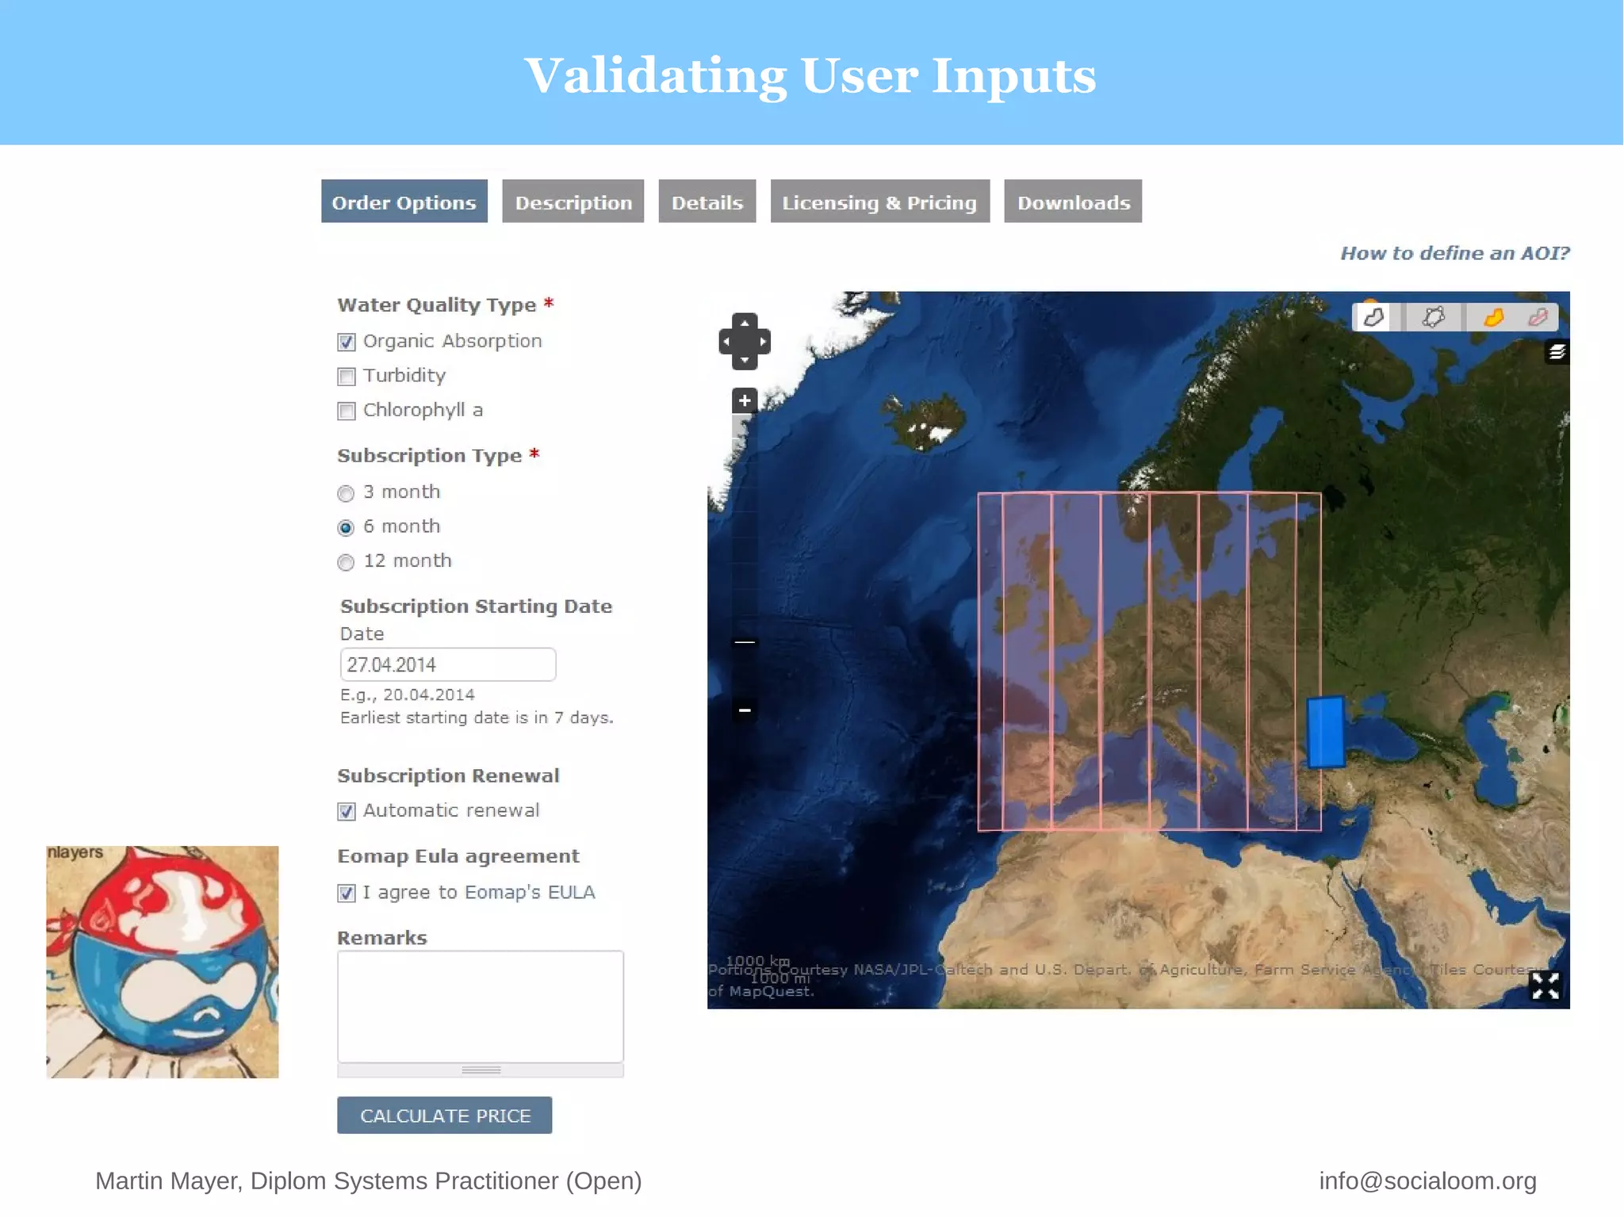Open How to define an AOI link
Screen dimensions: 1624x1217
click(1455, 253)
